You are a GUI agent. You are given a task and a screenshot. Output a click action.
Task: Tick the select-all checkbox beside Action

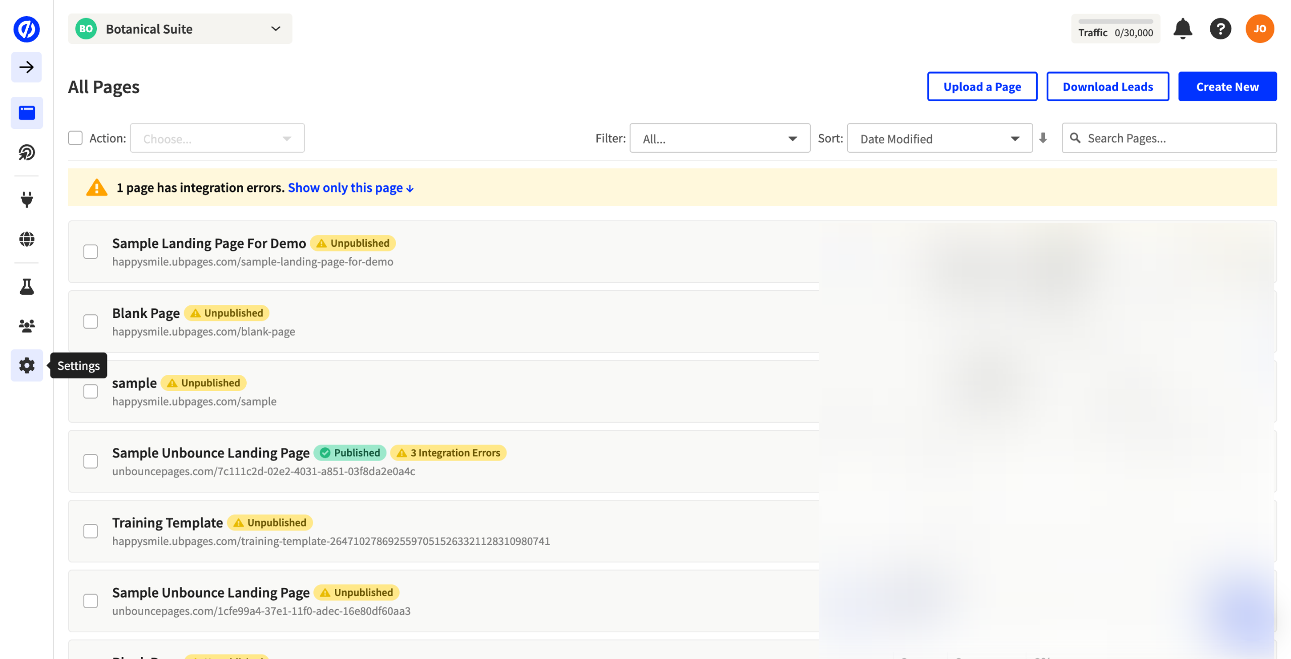(x=75, y=138)
